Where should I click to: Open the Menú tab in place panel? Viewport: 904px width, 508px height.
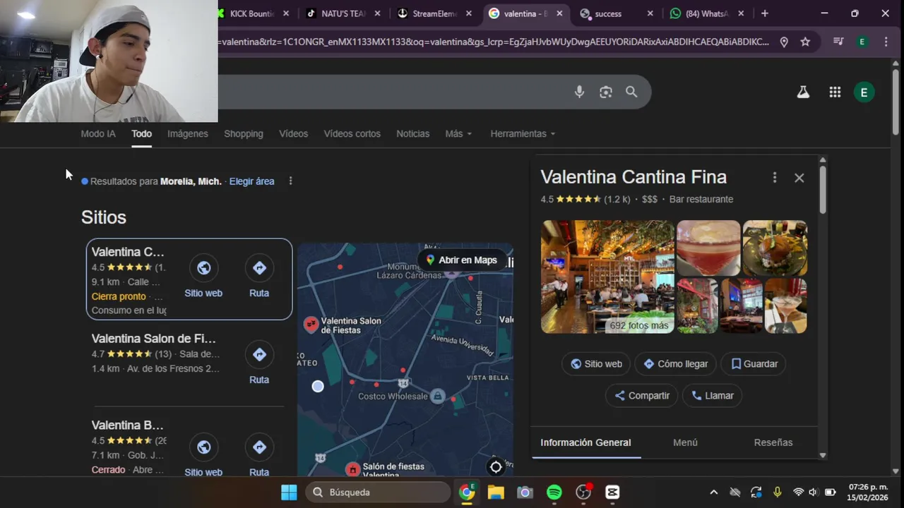tap(685, 442)
